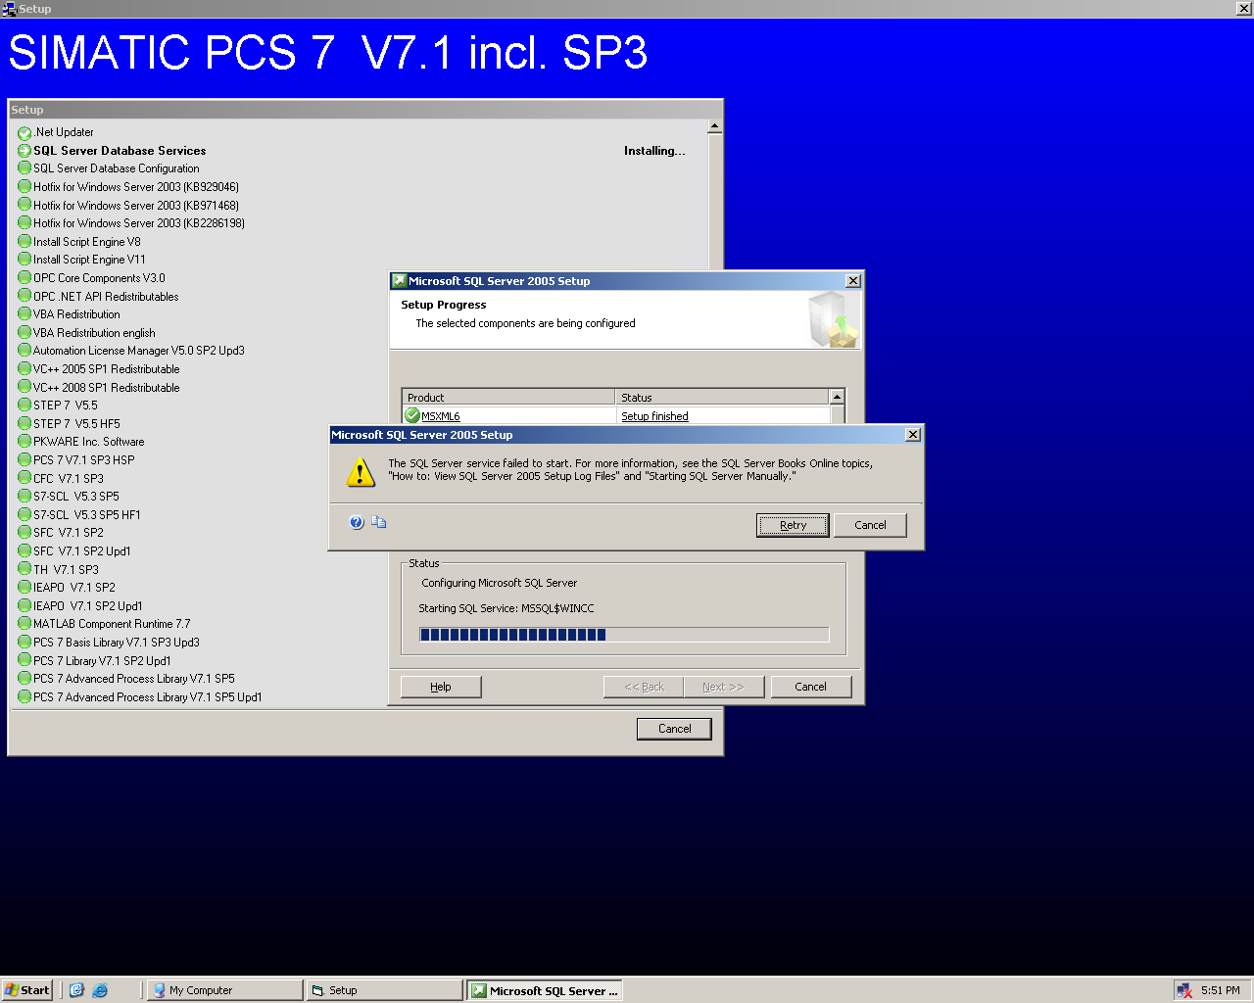This screenshot has height=1003, width=1254.
Task: Click the Product column header
Action: pyautogui.click(x=508, y=397)
